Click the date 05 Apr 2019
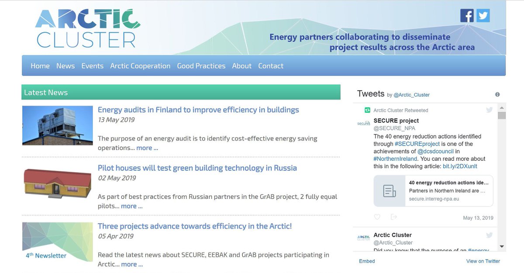Viewport: 524px width, 273px height. [x=116, y=236]
